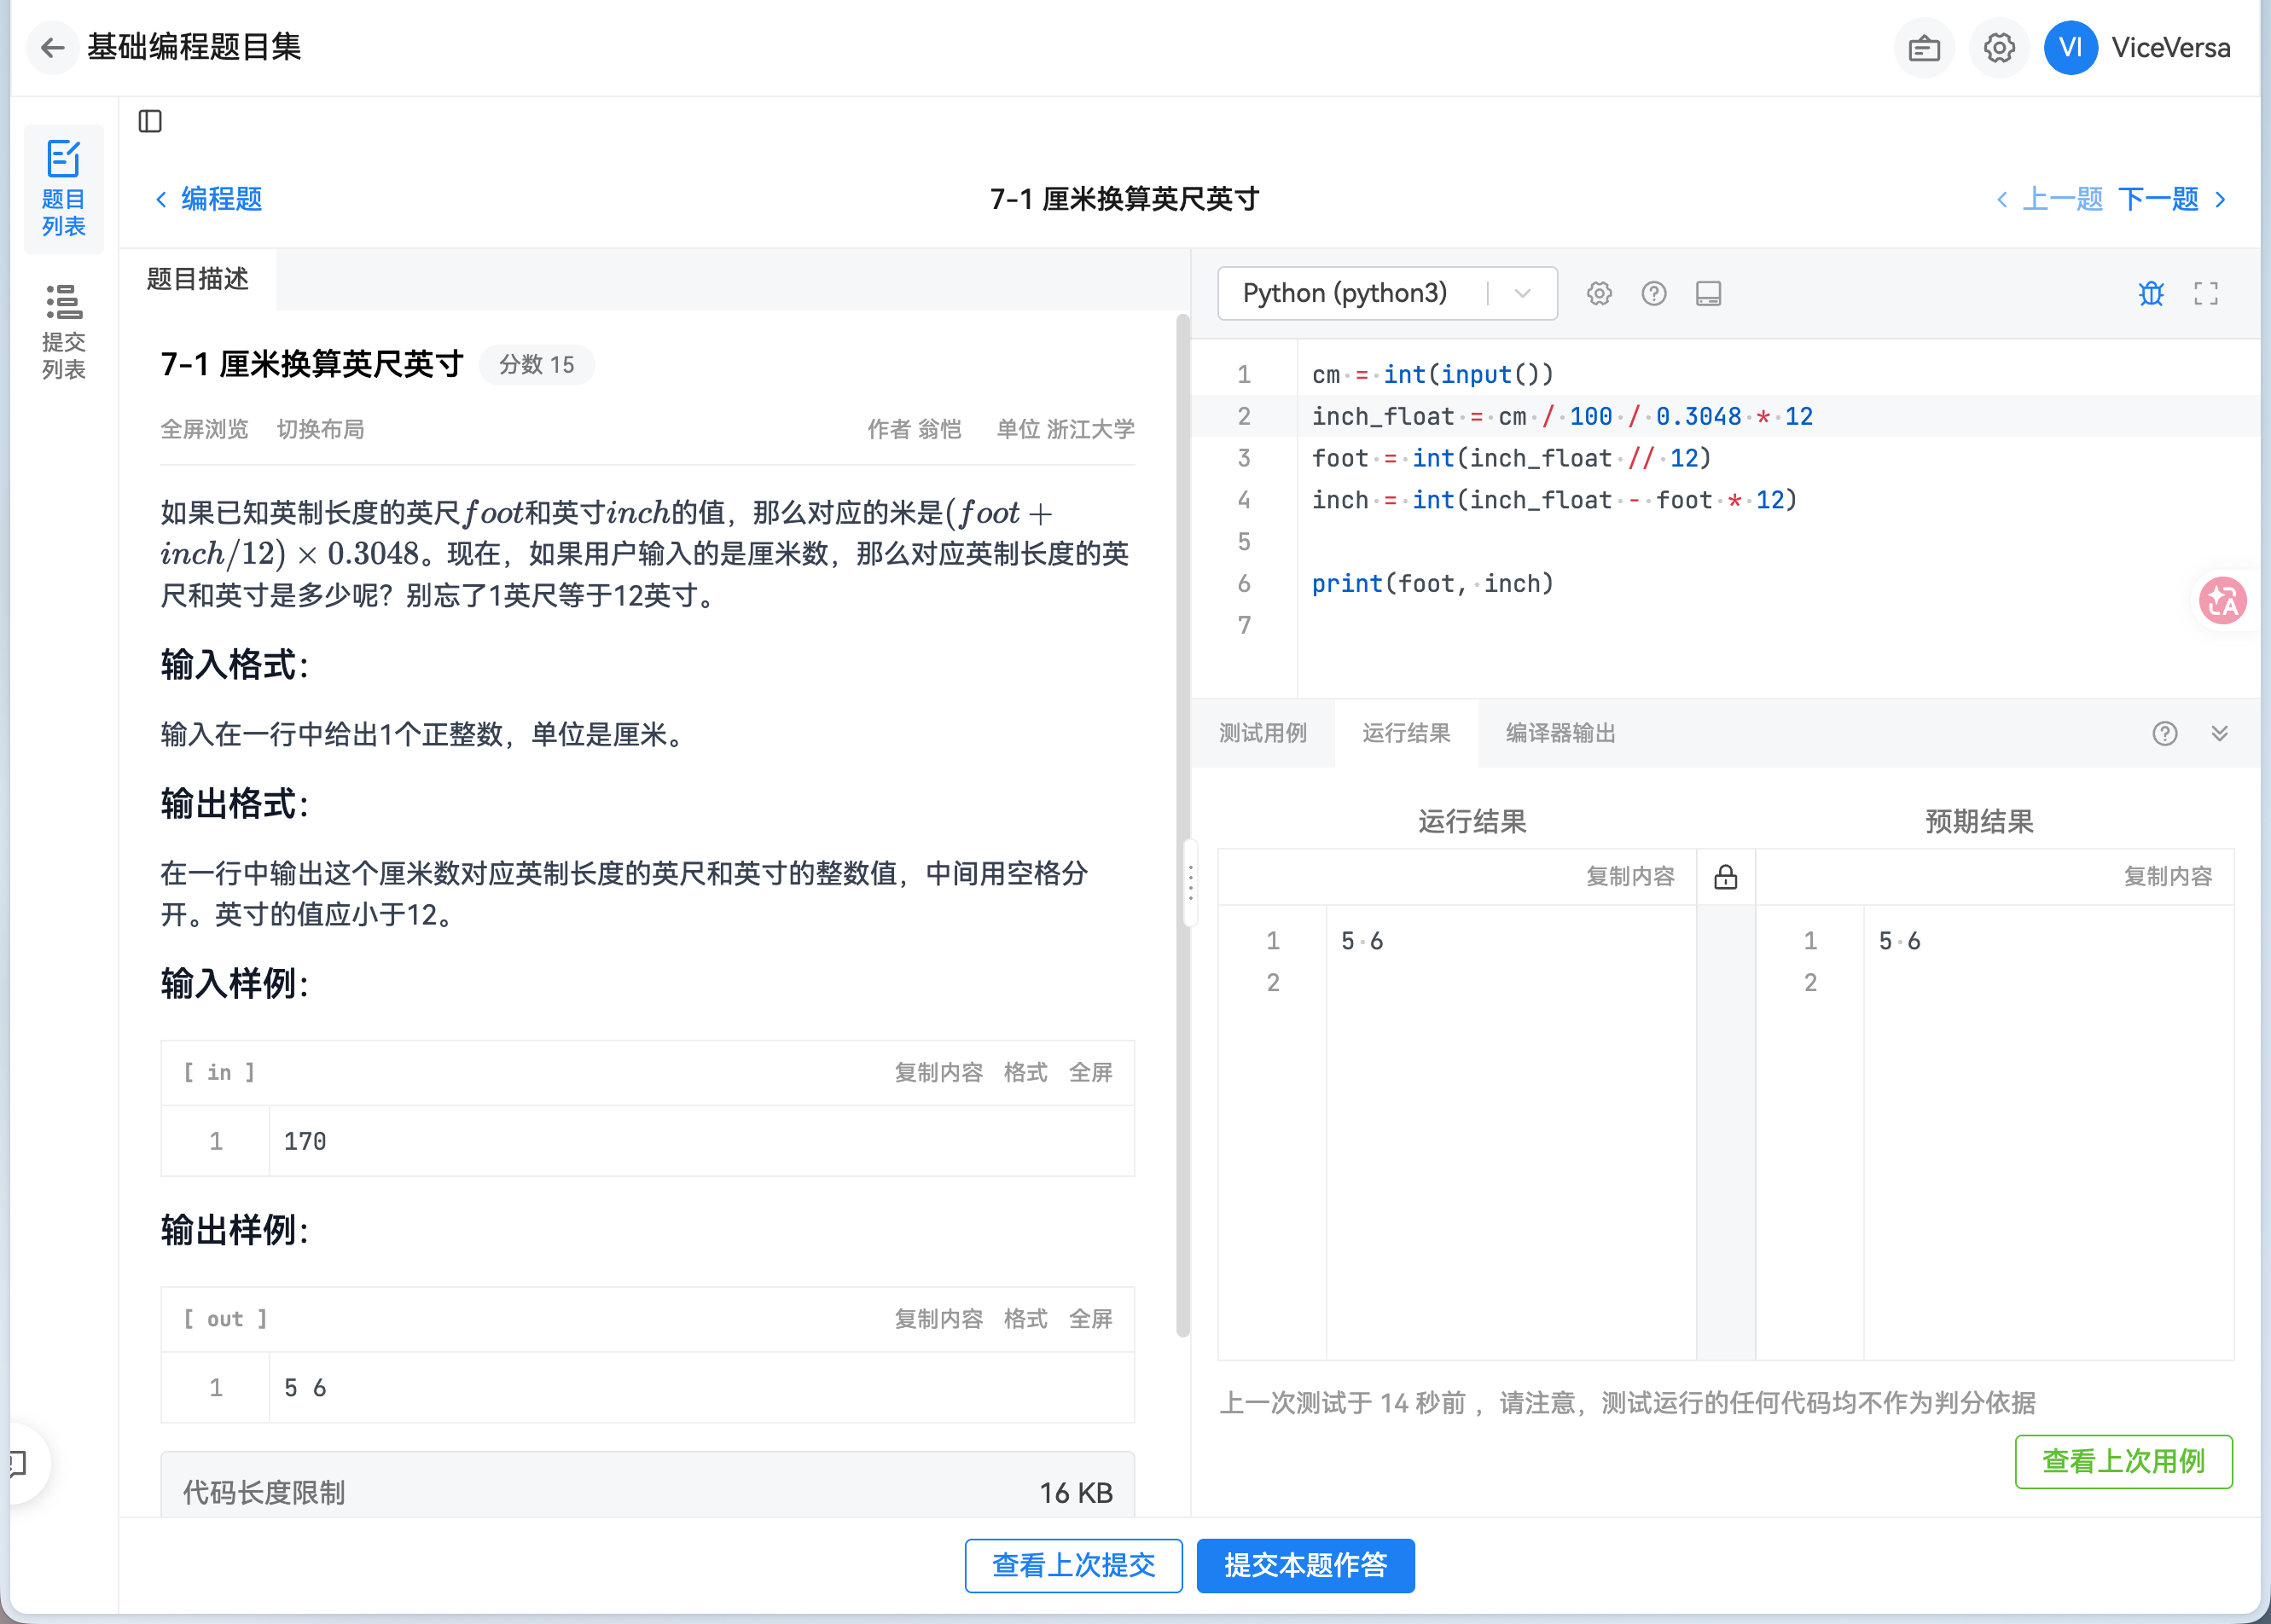The width and height of the screenshot is (2271, 1624).
Task: Click the pane splitter handle between description and editor
Action: [x=1190, y=883]
